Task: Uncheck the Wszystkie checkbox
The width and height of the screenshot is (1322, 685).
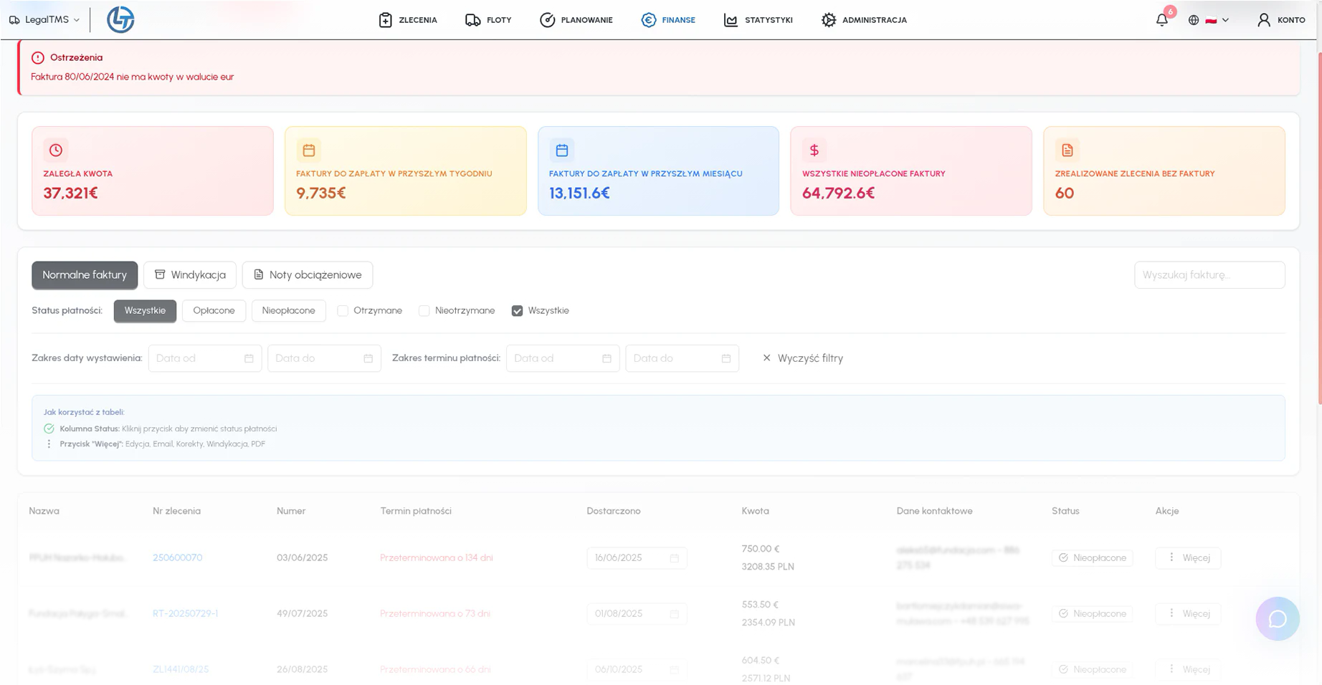Action: (517, 311)
